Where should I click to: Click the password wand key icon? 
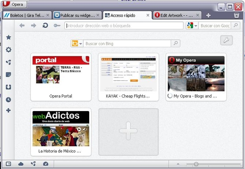(x=57, y=25)
